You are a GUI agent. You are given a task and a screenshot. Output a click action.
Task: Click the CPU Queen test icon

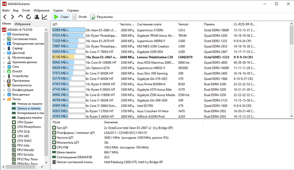click(x=14, y=122)
